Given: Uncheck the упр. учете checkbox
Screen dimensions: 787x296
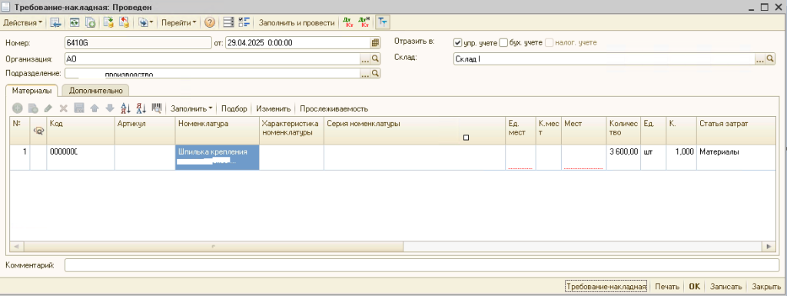Looking at the screenshot, I should coord(457,42).
